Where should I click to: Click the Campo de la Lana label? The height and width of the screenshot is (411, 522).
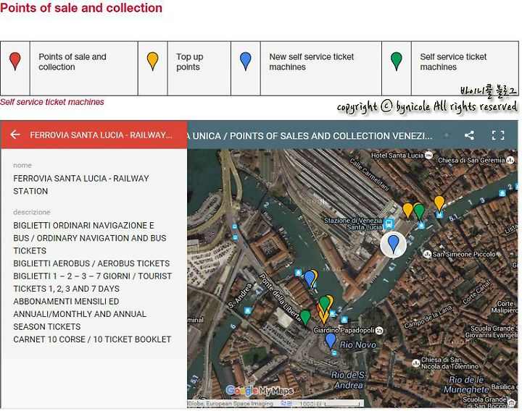(428, 317)
